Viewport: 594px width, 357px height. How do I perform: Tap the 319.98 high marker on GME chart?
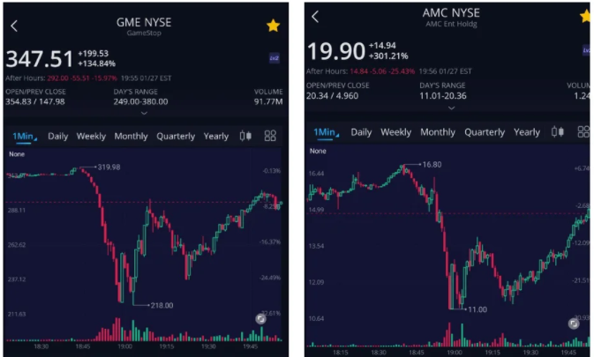[109, 167]
